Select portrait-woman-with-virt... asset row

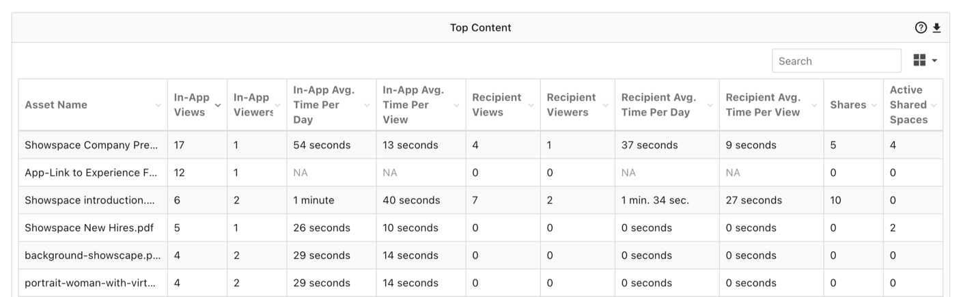point(480,283)
